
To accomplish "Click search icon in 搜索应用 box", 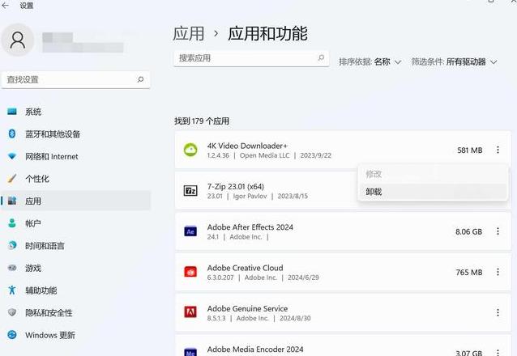I will click(321, 58).
